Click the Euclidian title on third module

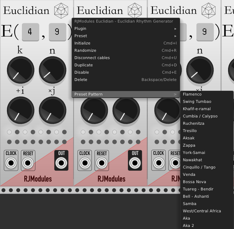(x=174, y=10)
